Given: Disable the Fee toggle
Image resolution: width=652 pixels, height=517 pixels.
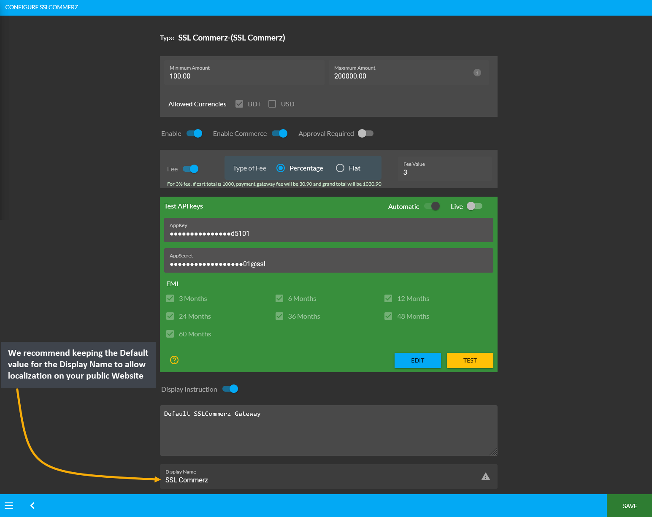Looking at the screenshot, I should pos(191,169).
